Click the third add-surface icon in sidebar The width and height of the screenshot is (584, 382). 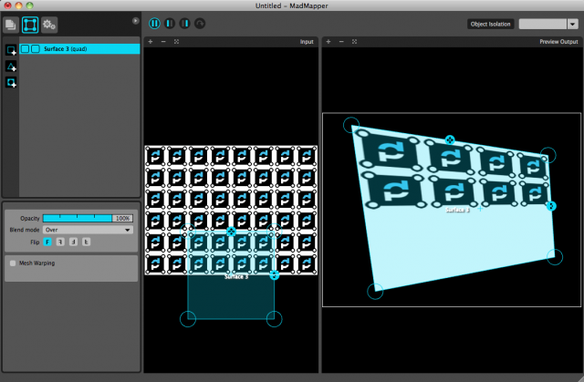point(11,83)
